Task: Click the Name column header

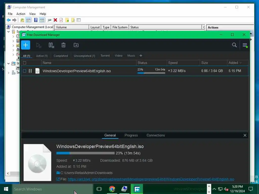Action: [x=89, y=63]
